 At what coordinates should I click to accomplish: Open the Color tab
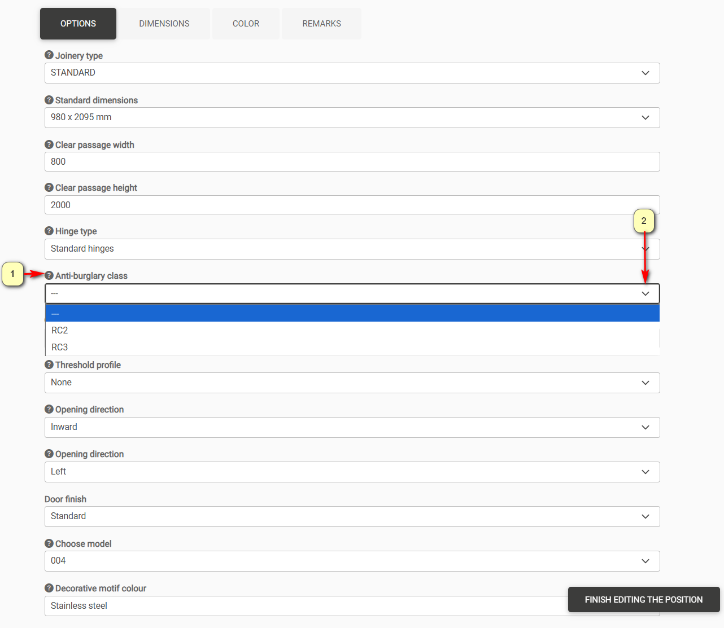[246, 24]
